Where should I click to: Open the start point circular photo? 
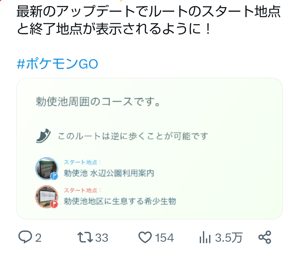[x=46, y=169]
